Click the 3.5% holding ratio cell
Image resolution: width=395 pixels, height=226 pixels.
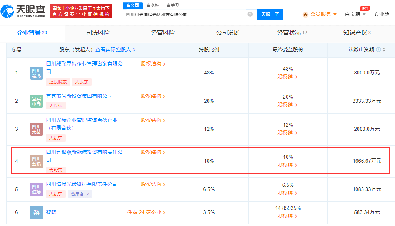click(x=209, y=213)
